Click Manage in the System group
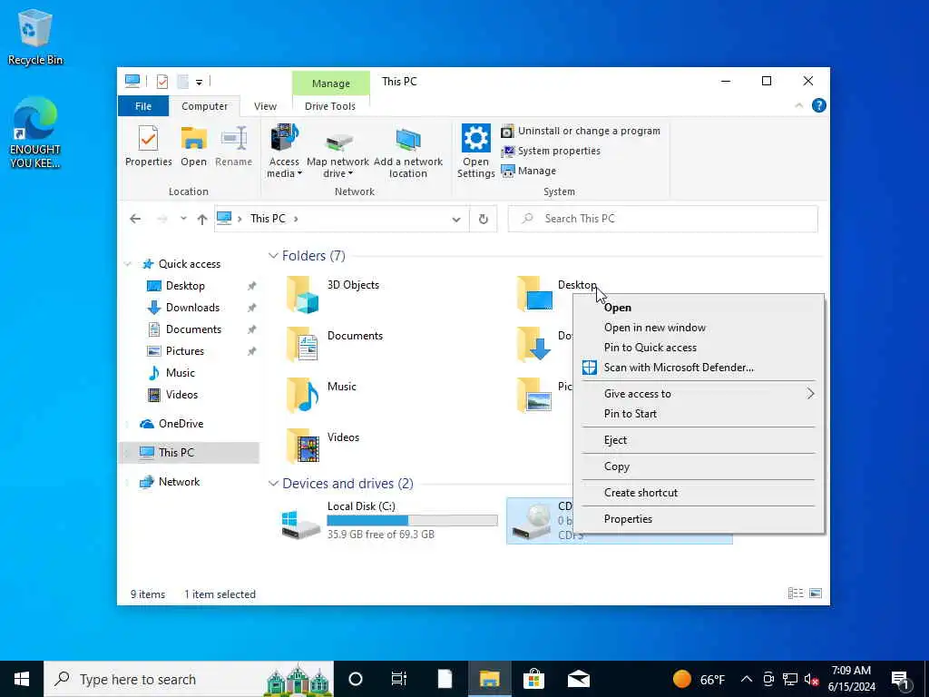 529,171
